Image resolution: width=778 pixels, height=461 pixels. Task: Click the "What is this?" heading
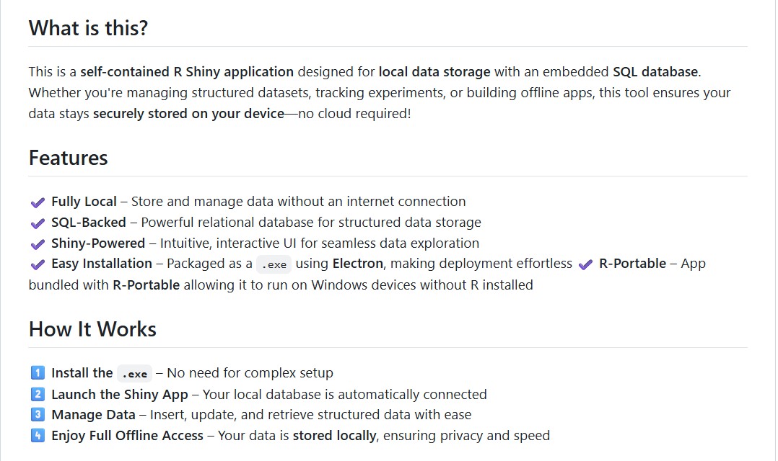point(88,28)
